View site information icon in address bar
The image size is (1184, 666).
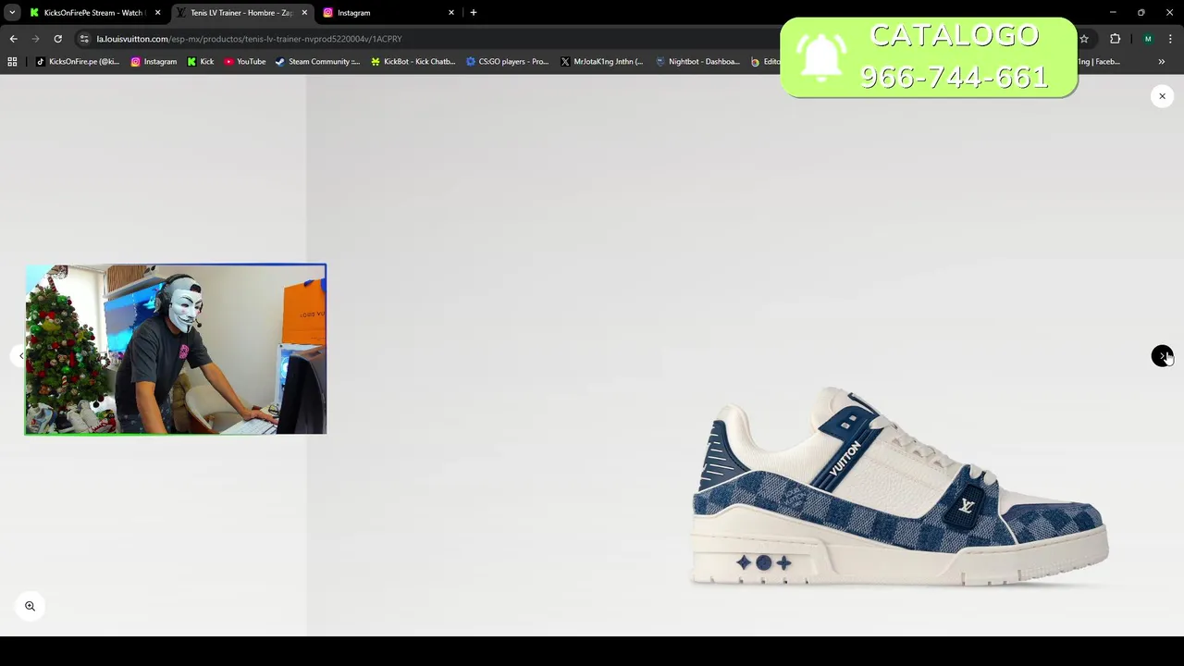tap(84, 39)
